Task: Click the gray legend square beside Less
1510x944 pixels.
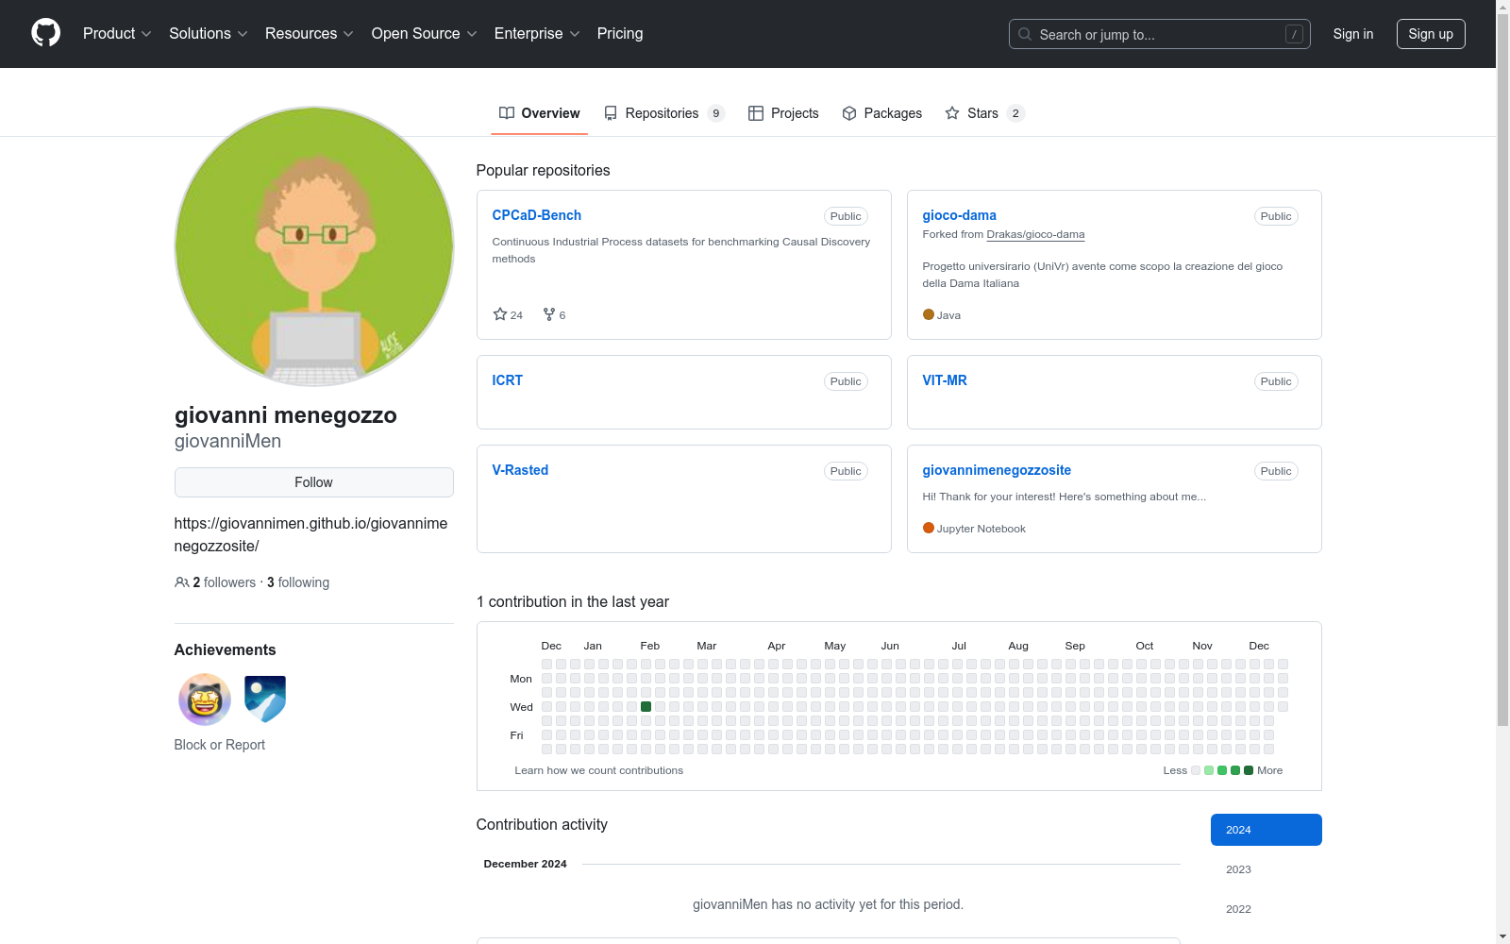Action: coord(1196,770)
